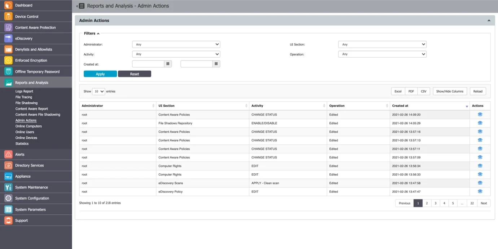Click the System Configuration gear icon
The image size is (498, 249).
pos(8,198)
